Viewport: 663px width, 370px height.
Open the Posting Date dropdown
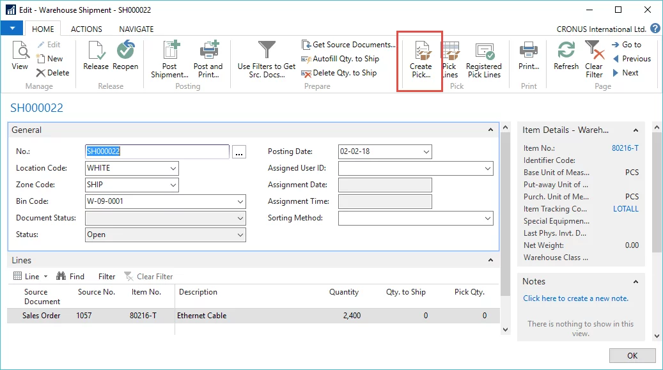[426, 152]
